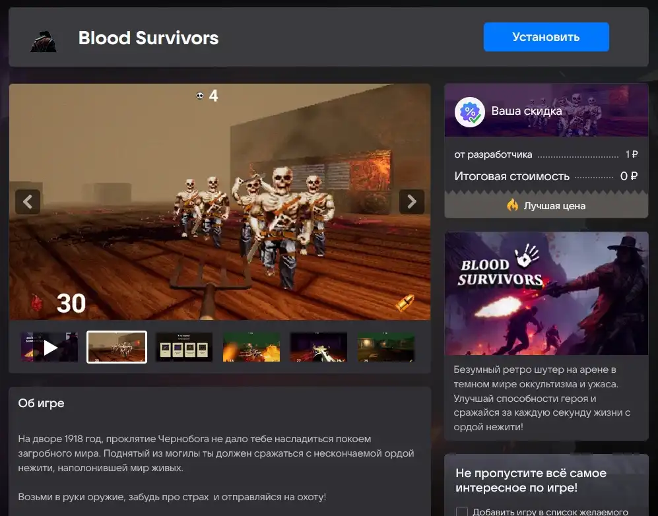The width and height of the screenshot is (658, 516).
Task: Click the Ваша скидка discount heading
Action: click(527, 111)
